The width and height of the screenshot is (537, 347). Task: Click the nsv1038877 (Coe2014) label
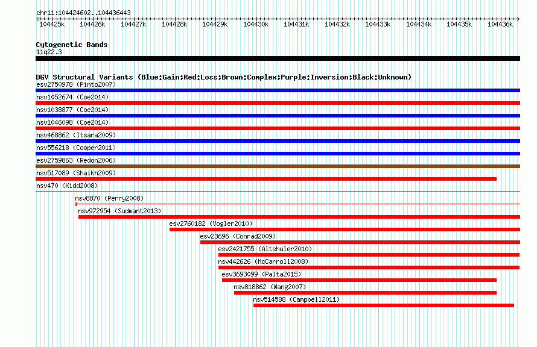click(x=72, y=110)
